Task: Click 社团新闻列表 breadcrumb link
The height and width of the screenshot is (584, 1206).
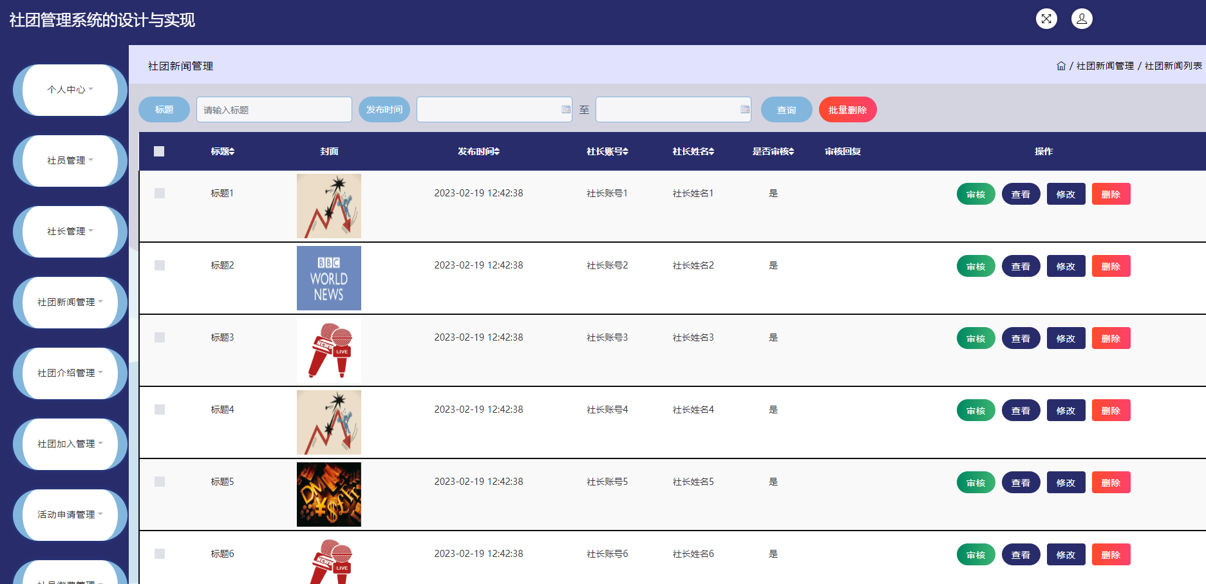Action: pyautogui.click(x=1173, y=66)
